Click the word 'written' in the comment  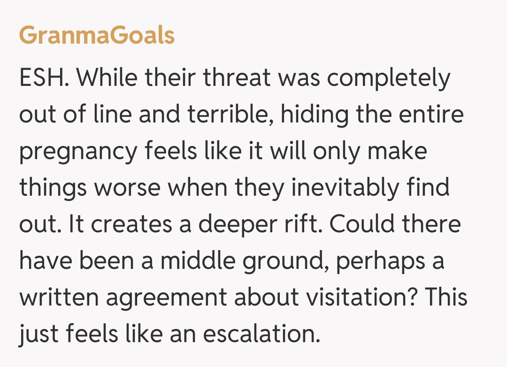pyautogui.click(x=58, y=298)
